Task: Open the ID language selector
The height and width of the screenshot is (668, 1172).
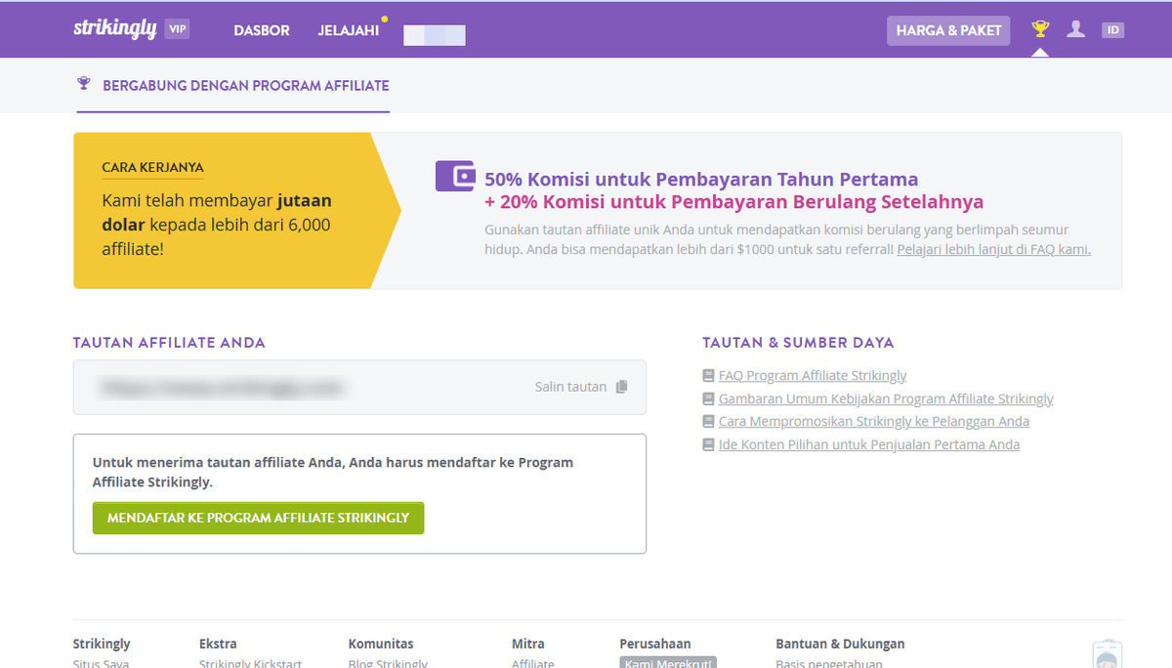Action: 1112,29
